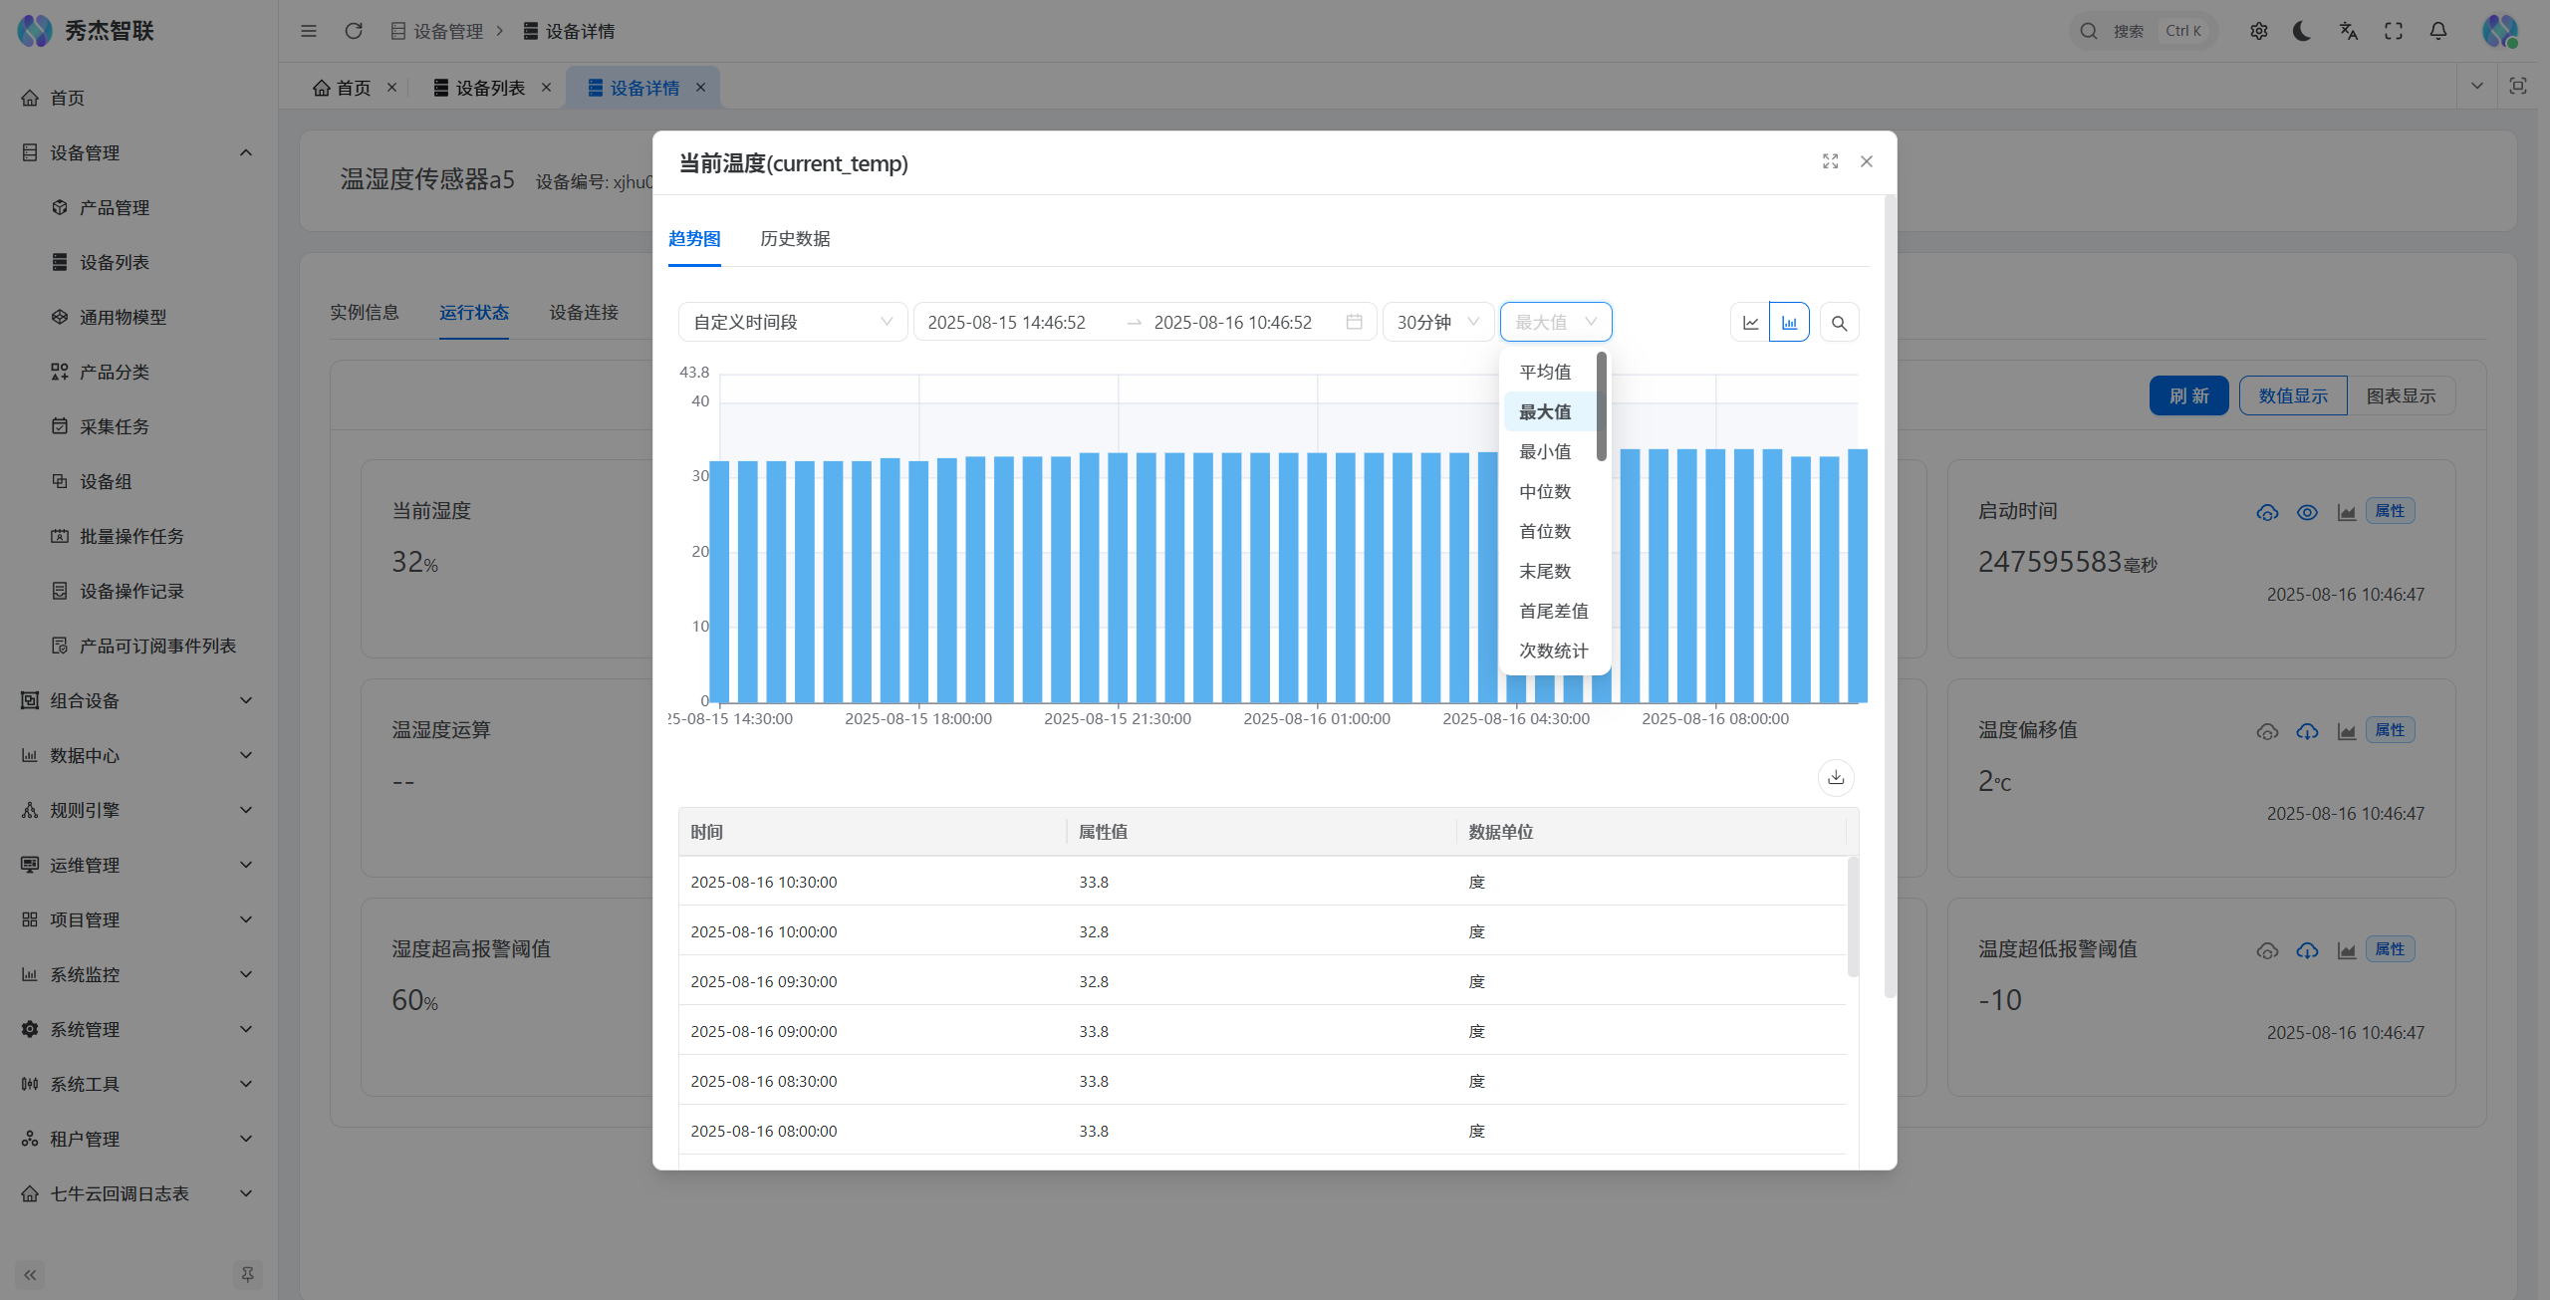Click the start date input field

pos(1006,322)
